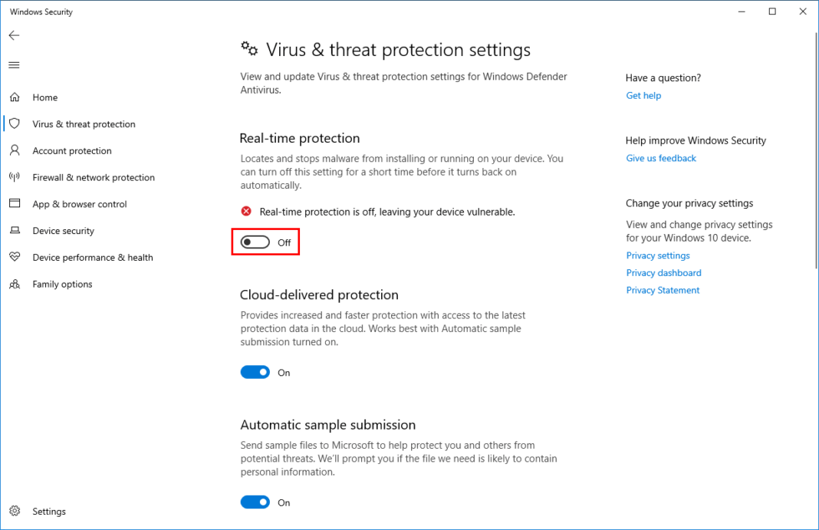Disable the Cloud-delivered protection toggle
Viewport: 819px width, 530px height.
tap(255, 372)
